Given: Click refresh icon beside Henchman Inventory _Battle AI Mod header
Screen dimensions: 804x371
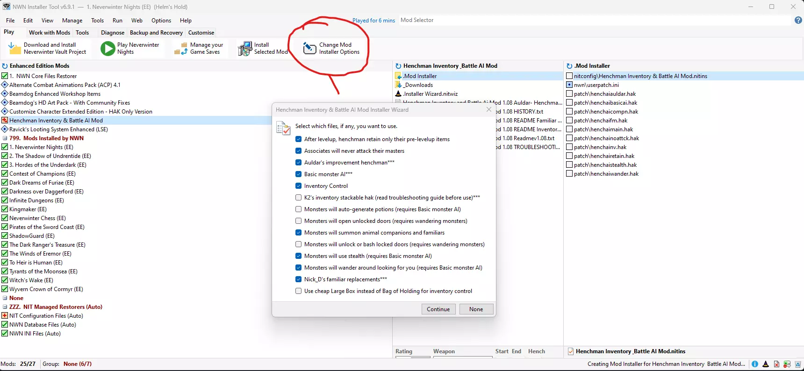Looking at the screenshot, I should pyautogui.click(x=398, y=66).
